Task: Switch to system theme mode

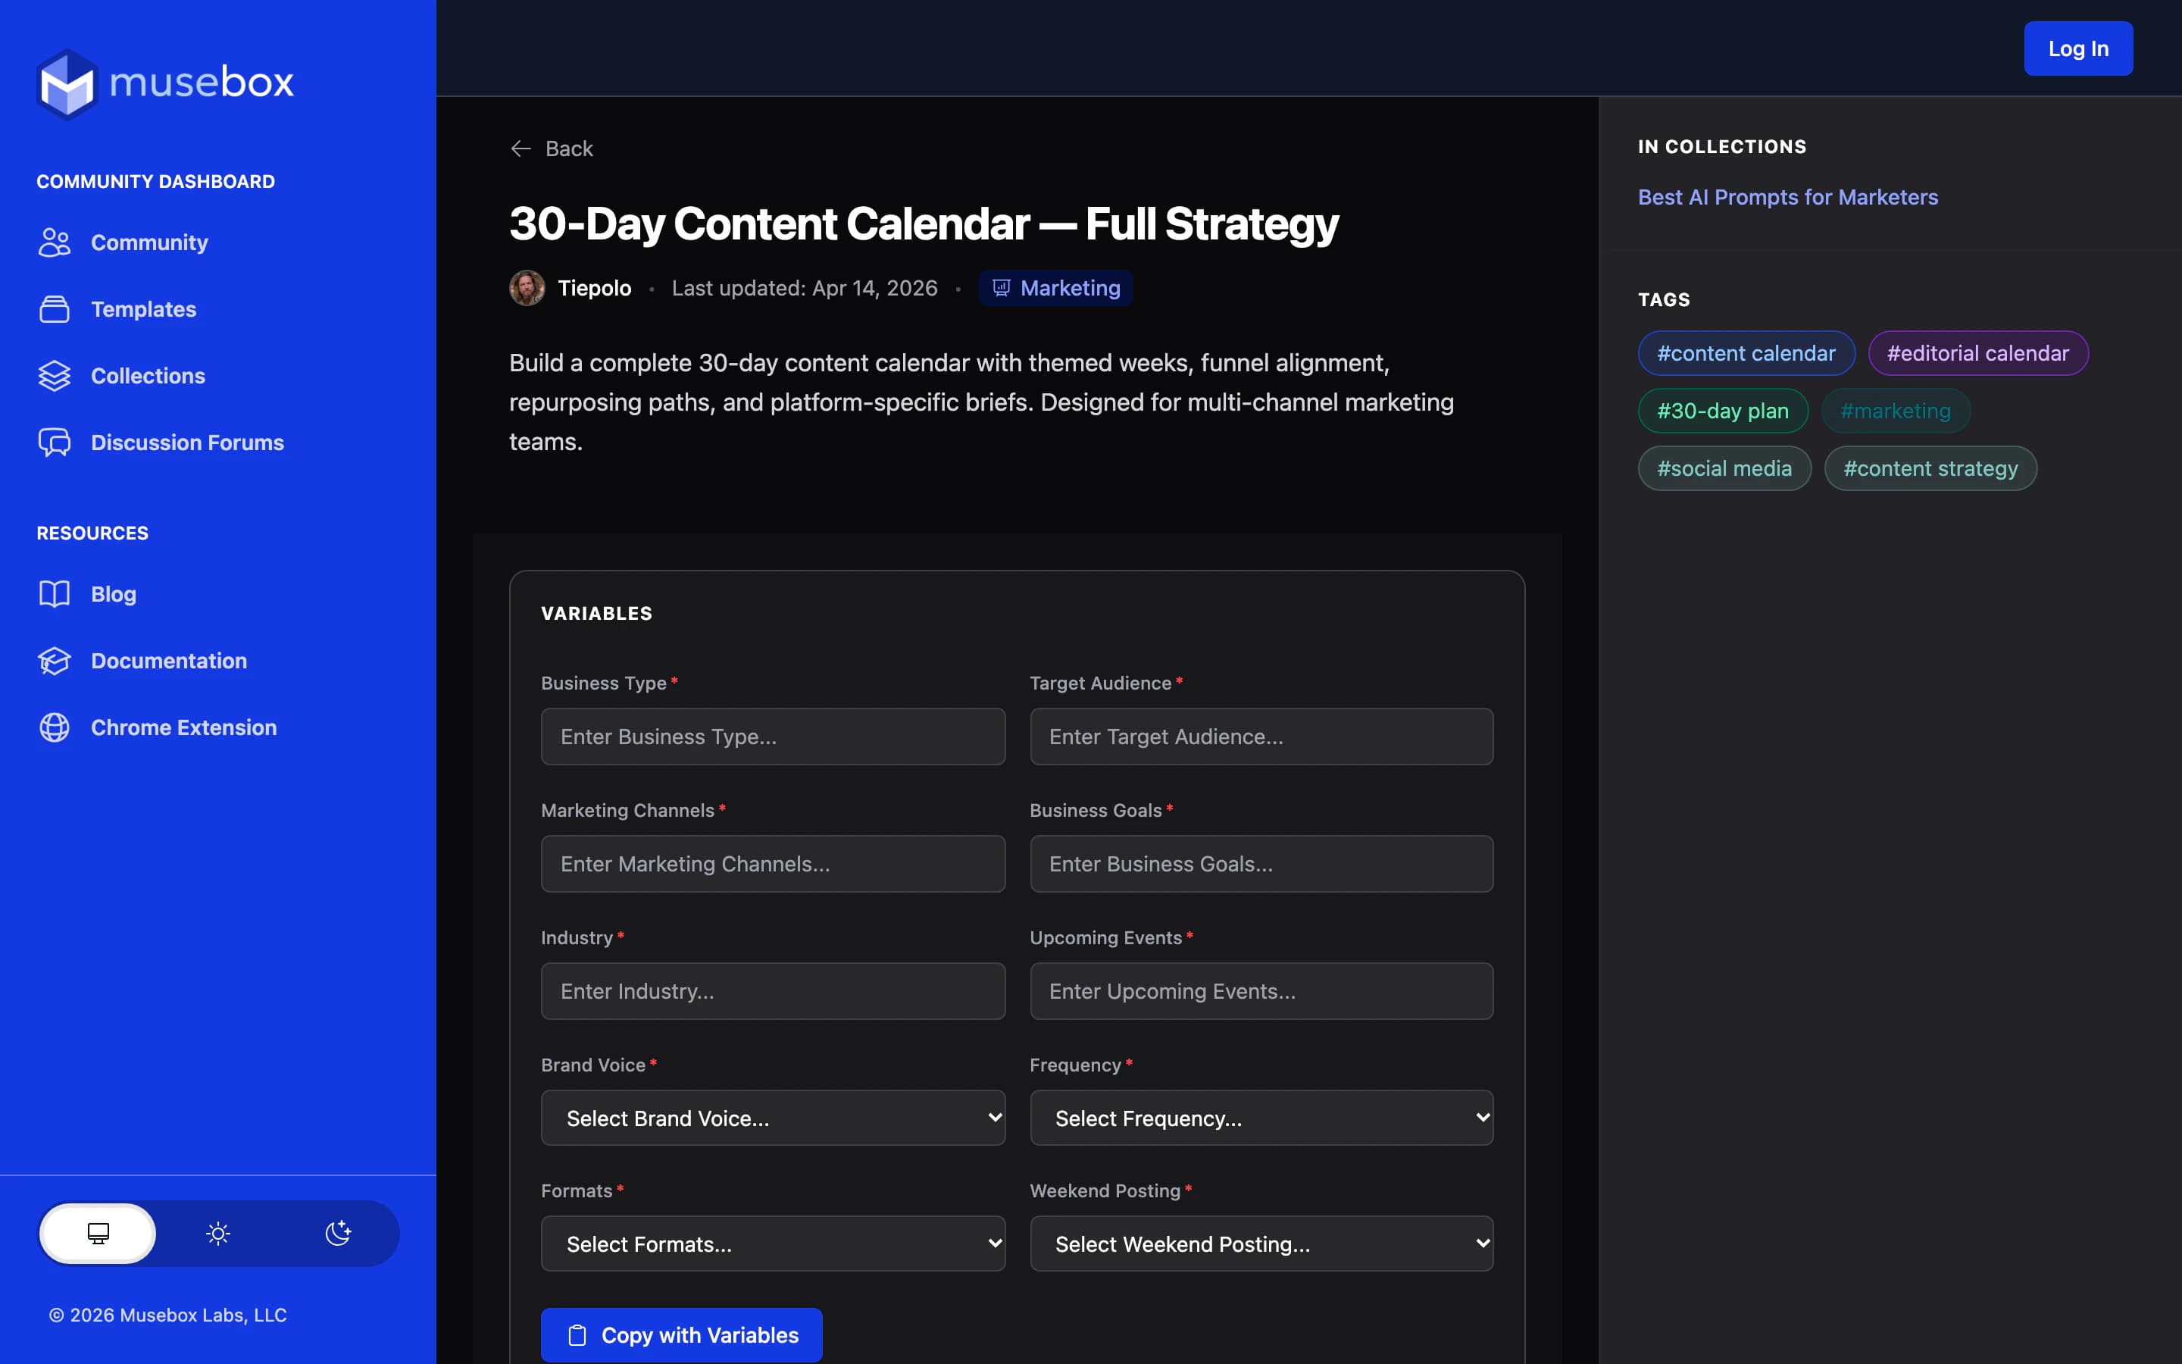Action: 98,1233
